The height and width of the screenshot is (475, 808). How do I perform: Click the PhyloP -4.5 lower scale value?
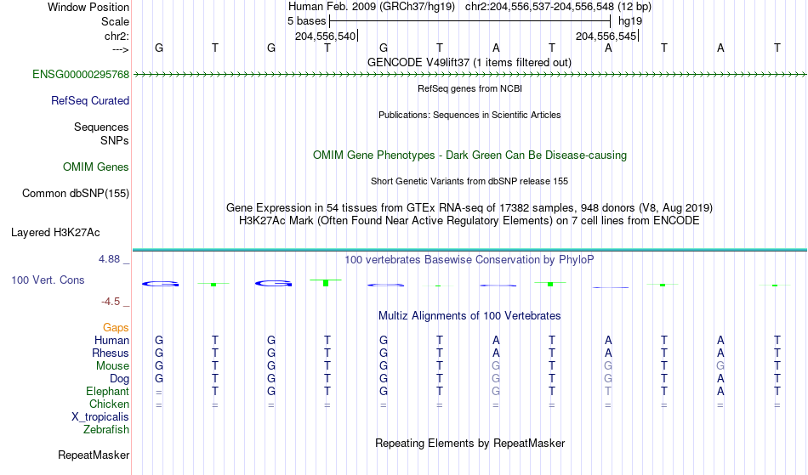[x=111, y=302]
